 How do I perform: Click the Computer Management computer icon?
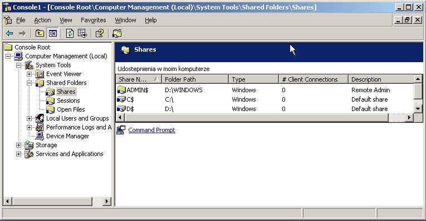tap(18, 56)
